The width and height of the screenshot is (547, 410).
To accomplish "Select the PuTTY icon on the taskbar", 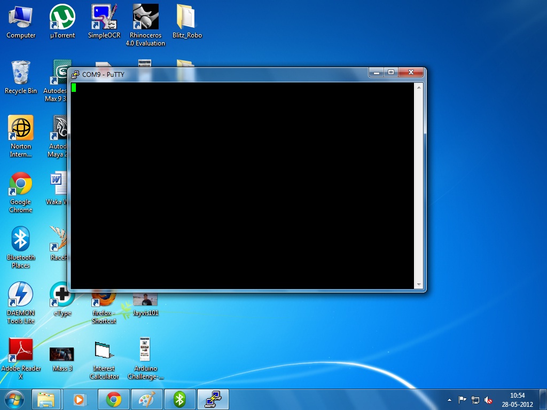I will coord(213,399).
